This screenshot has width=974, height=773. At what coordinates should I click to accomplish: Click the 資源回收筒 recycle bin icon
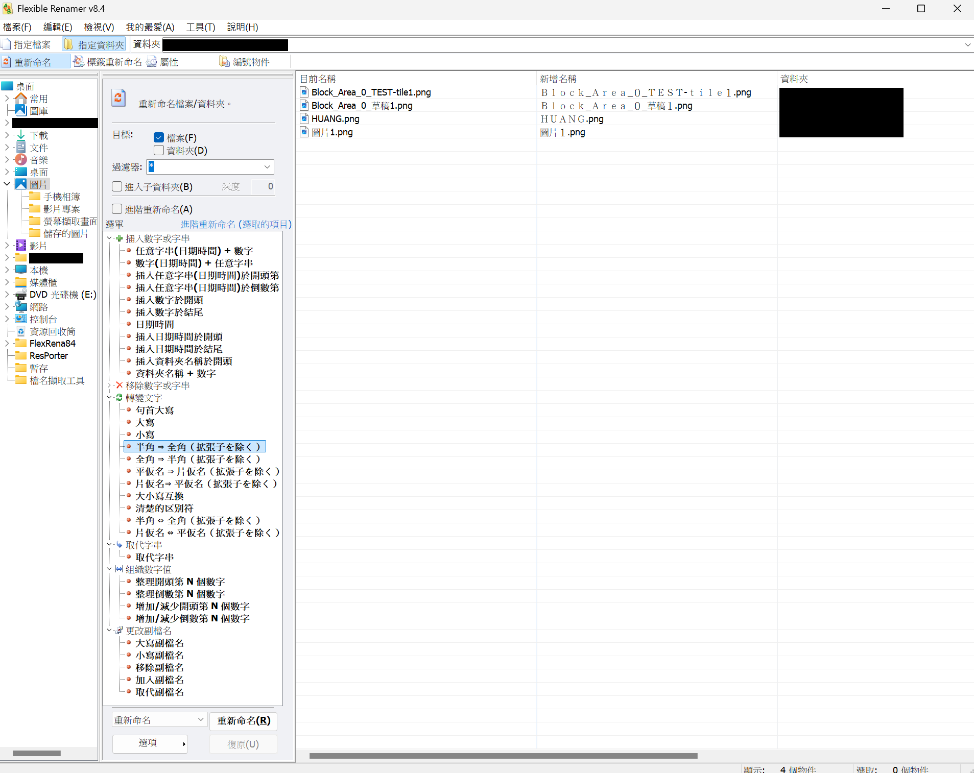[21, 331]
